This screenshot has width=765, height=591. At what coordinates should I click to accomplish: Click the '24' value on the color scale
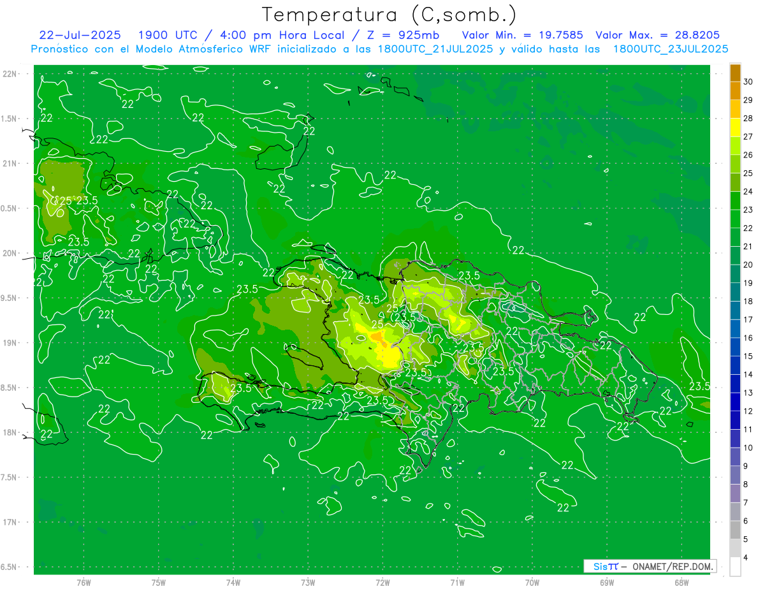tap(748, 191)
